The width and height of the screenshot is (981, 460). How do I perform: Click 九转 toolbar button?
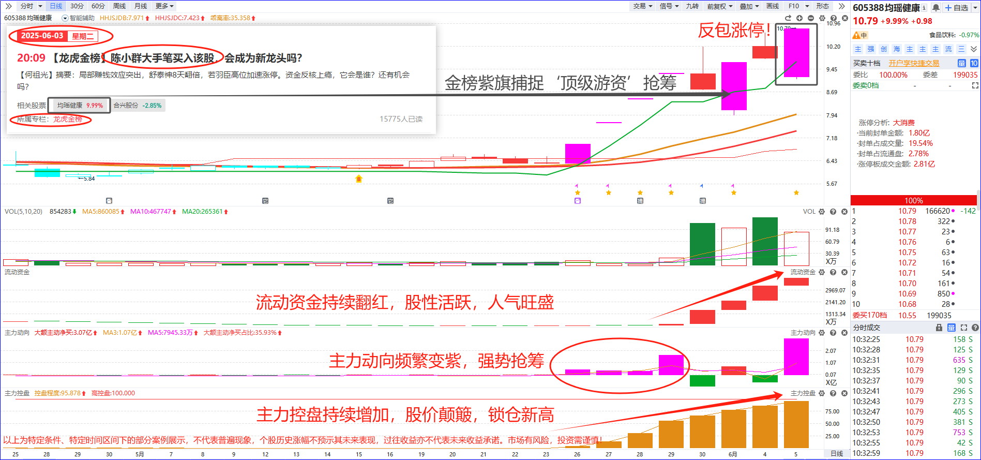coord(692,6)
